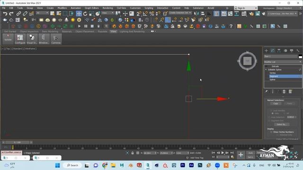The image size is (303, 170).
Task: Open the Modifier List dropdown
Action: click(283, 62)
